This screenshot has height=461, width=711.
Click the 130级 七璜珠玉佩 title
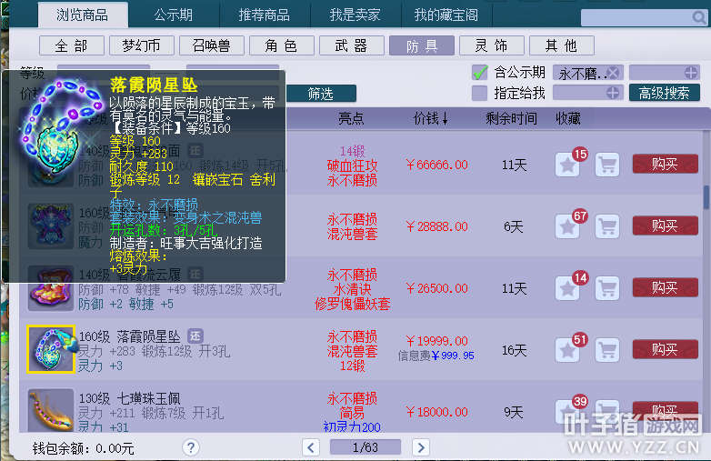point(130,398)
